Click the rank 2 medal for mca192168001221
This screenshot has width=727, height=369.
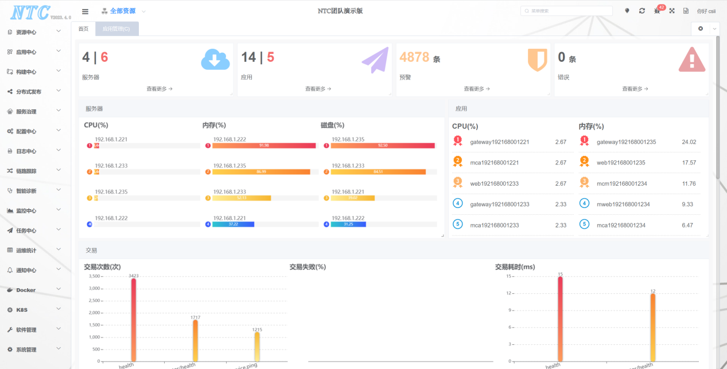457,162
